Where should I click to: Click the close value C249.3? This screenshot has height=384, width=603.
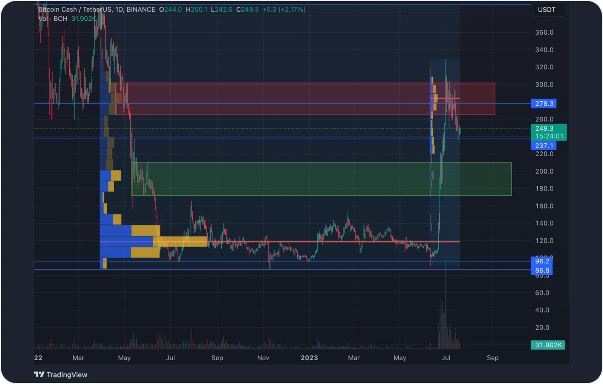tap(247, 9)
